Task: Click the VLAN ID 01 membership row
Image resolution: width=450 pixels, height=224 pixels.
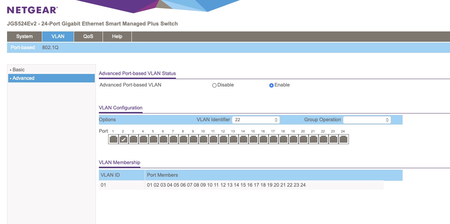Action: (241, 185)
